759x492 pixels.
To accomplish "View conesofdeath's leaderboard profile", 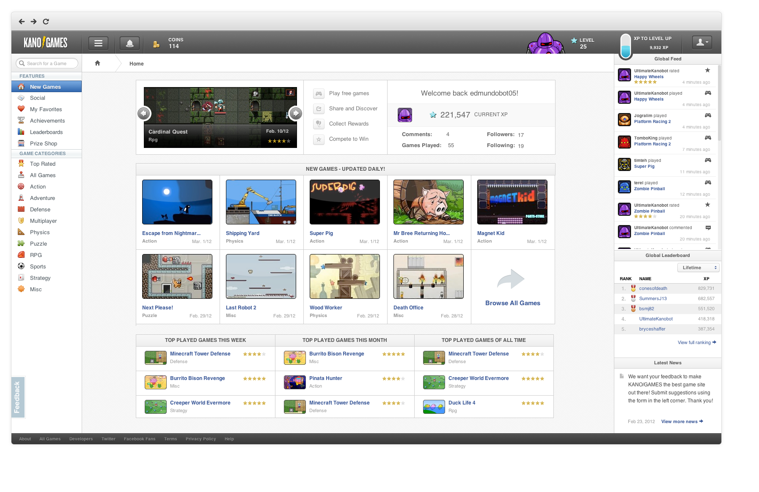I will 653,288.
